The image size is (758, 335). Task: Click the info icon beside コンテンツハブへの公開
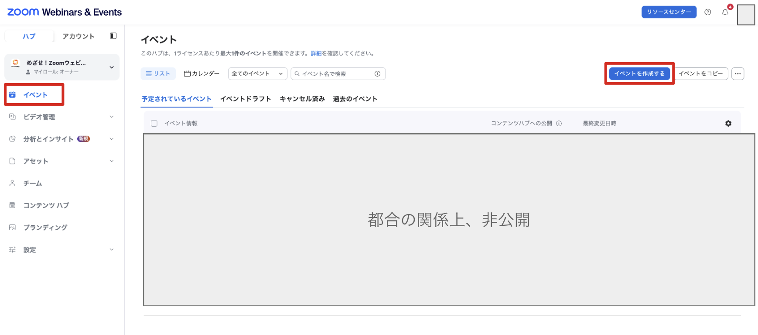[x=559, y=124]
